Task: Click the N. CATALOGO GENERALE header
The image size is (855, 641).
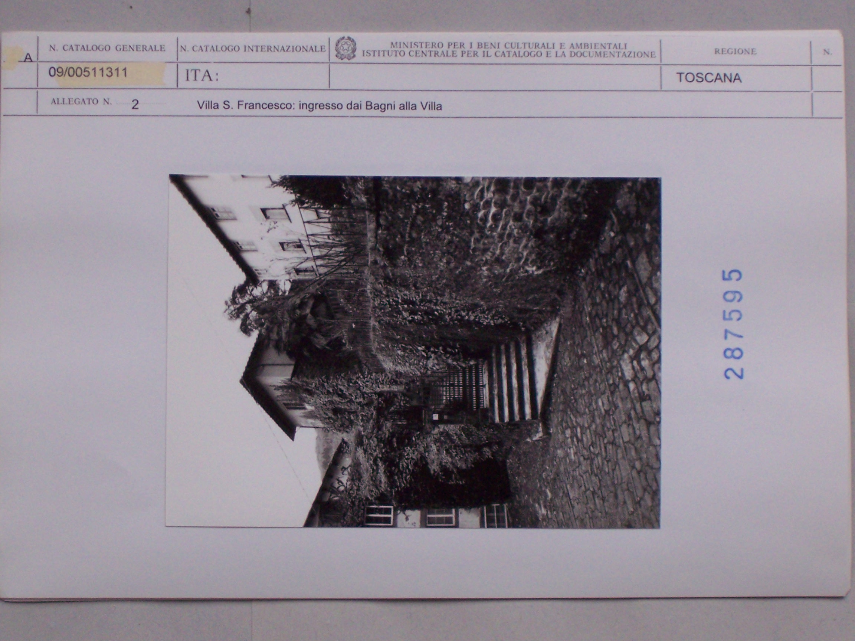Action: (x=107, y=48)
